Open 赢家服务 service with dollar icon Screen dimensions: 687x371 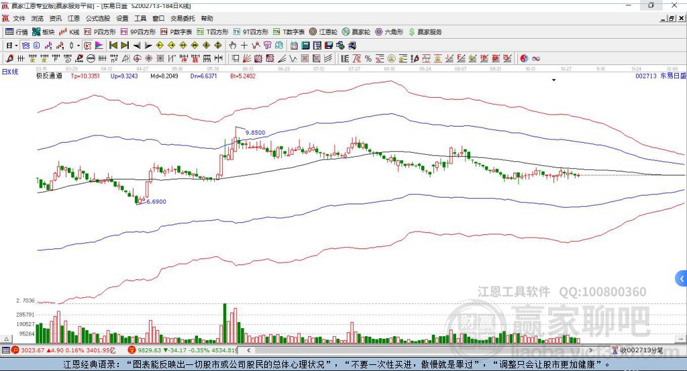point(425,32)
